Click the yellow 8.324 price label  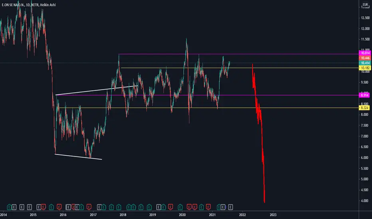(x=364, y=108)
